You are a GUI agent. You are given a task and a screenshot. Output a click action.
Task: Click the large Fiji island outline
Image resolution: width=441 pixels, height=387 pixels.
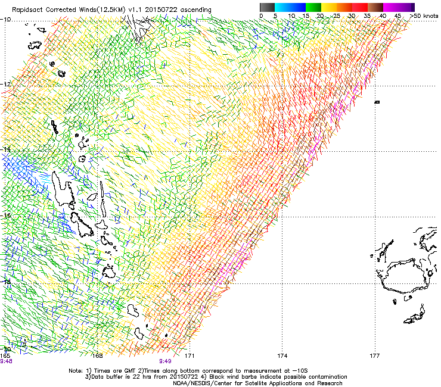click(x=405, y=276)
